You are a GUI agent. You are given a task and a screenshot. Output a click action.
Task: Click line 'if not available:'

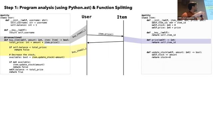(x=20, y=62)
